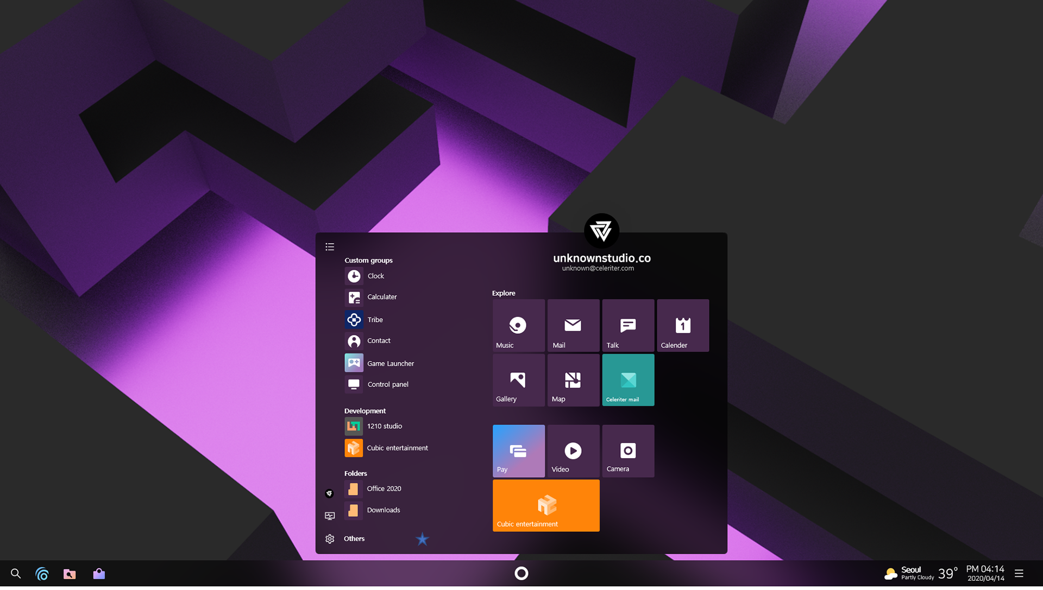Open the Video player tile
Image resolution: width=1043 pixels, height=590 pixels.
tap(573, 451)
